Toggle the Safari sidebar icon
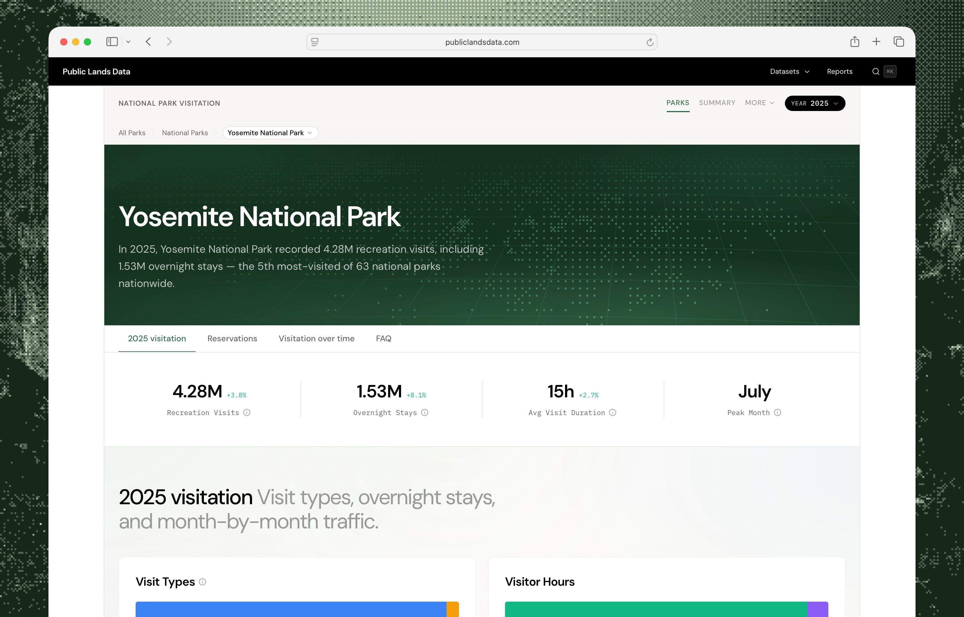 (112, 42)
